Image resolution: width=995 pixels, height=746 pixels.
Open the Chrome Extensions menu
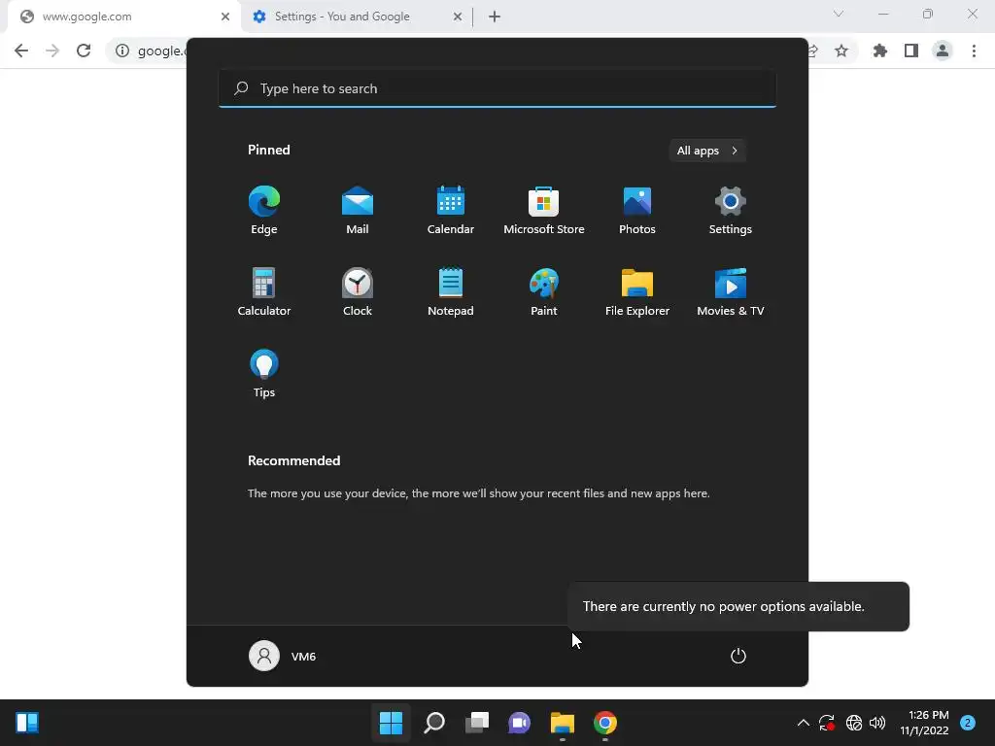pos(880,51)
